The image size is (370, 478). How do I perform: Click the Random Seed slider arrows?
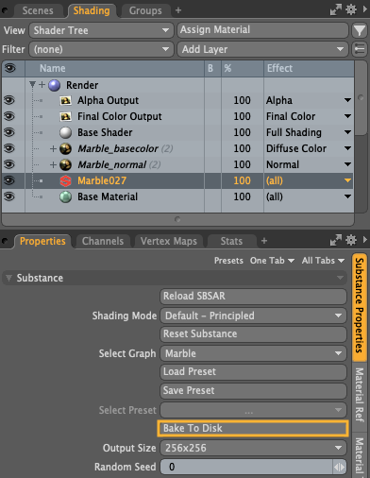339,467
